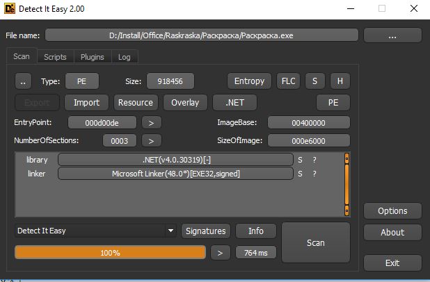Click the Info button
Screen dimensions: 430x282
coord(256,231)
